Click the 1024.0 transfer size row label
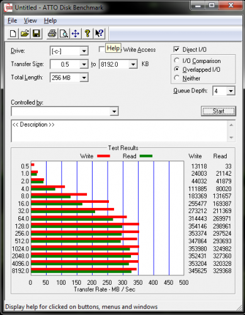Image resolution: width=245 pixels, height=315 pixels. [x=20, y=249]
